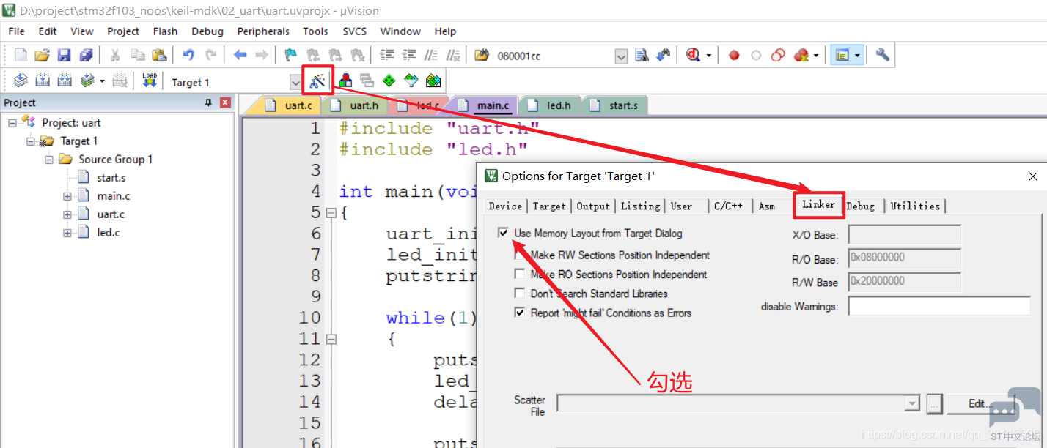The width and height of the screenshot is (1047, 448).
Task: Check Don't Search Standard Libraries
Action: click(519, 294)
